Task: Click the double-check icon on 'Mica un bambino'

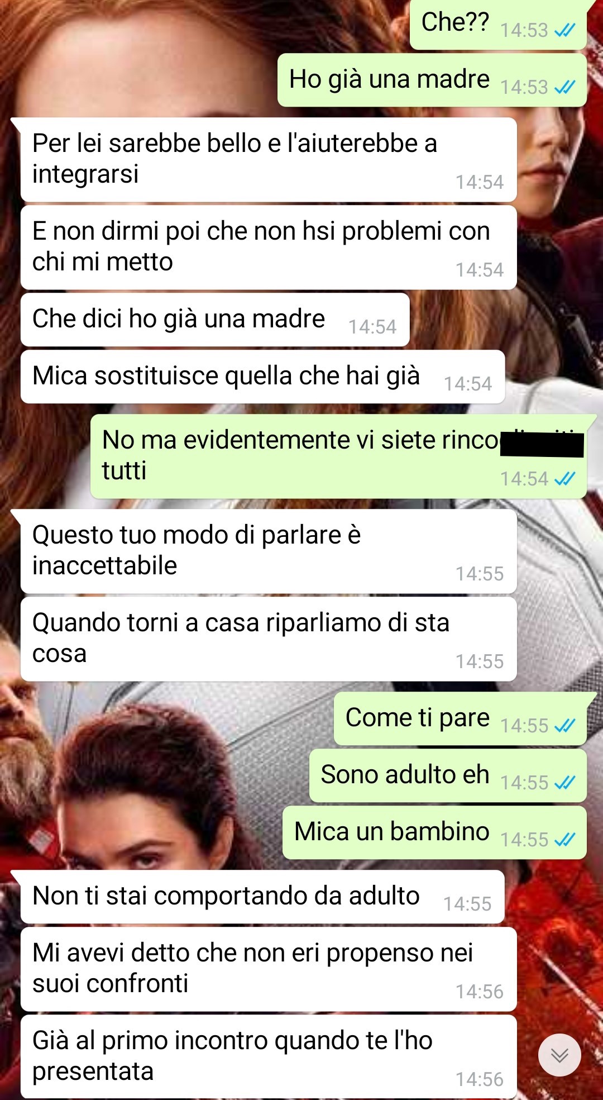Action: [x=564, y=840]
